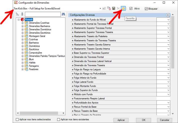Open dropdown for Afastamento Traseiro da Prateleira
Screen dimensions: 178x123
(x=168, y=36)
